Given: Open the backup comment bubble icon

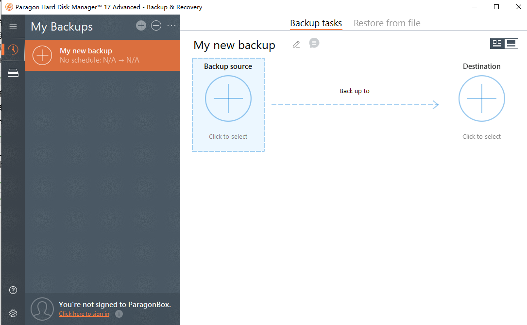Looking at the screenshot, I should pos(314,43).
